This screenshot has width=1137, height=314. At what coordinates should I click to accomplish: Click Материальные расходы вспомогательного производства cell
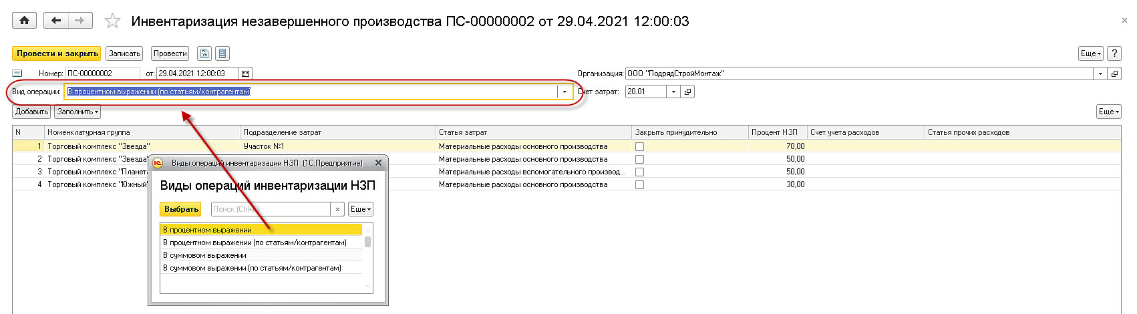coord(534,172)
